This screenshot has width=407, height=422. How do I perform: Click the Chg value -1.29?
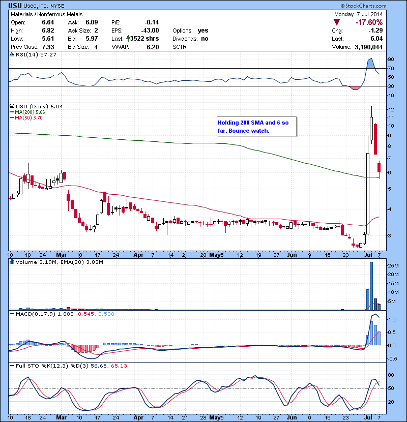point(375,31)
